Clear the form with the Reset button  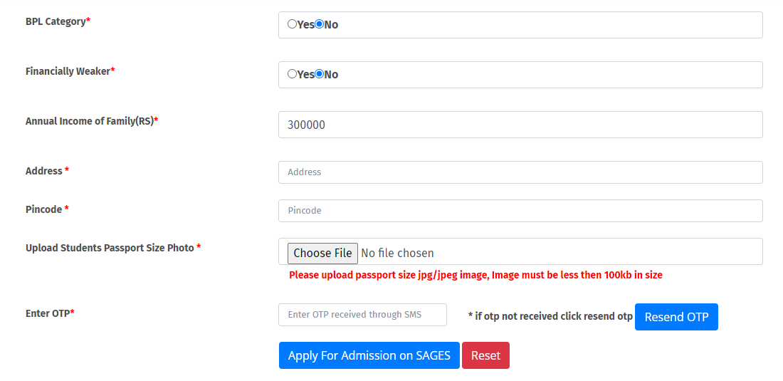pos(485,355)
